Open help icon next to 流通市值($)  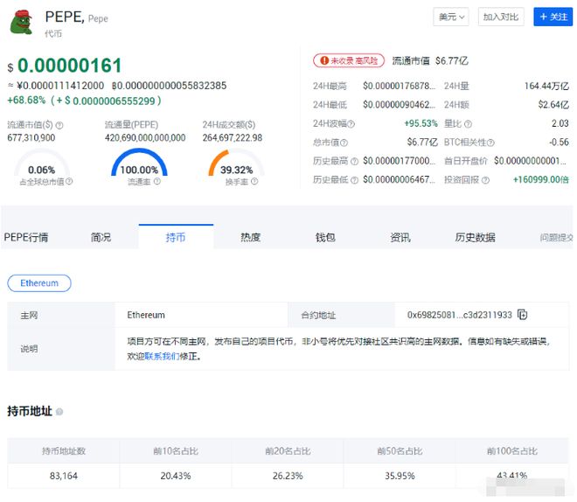pyautogui.click(x=59, y=126)
